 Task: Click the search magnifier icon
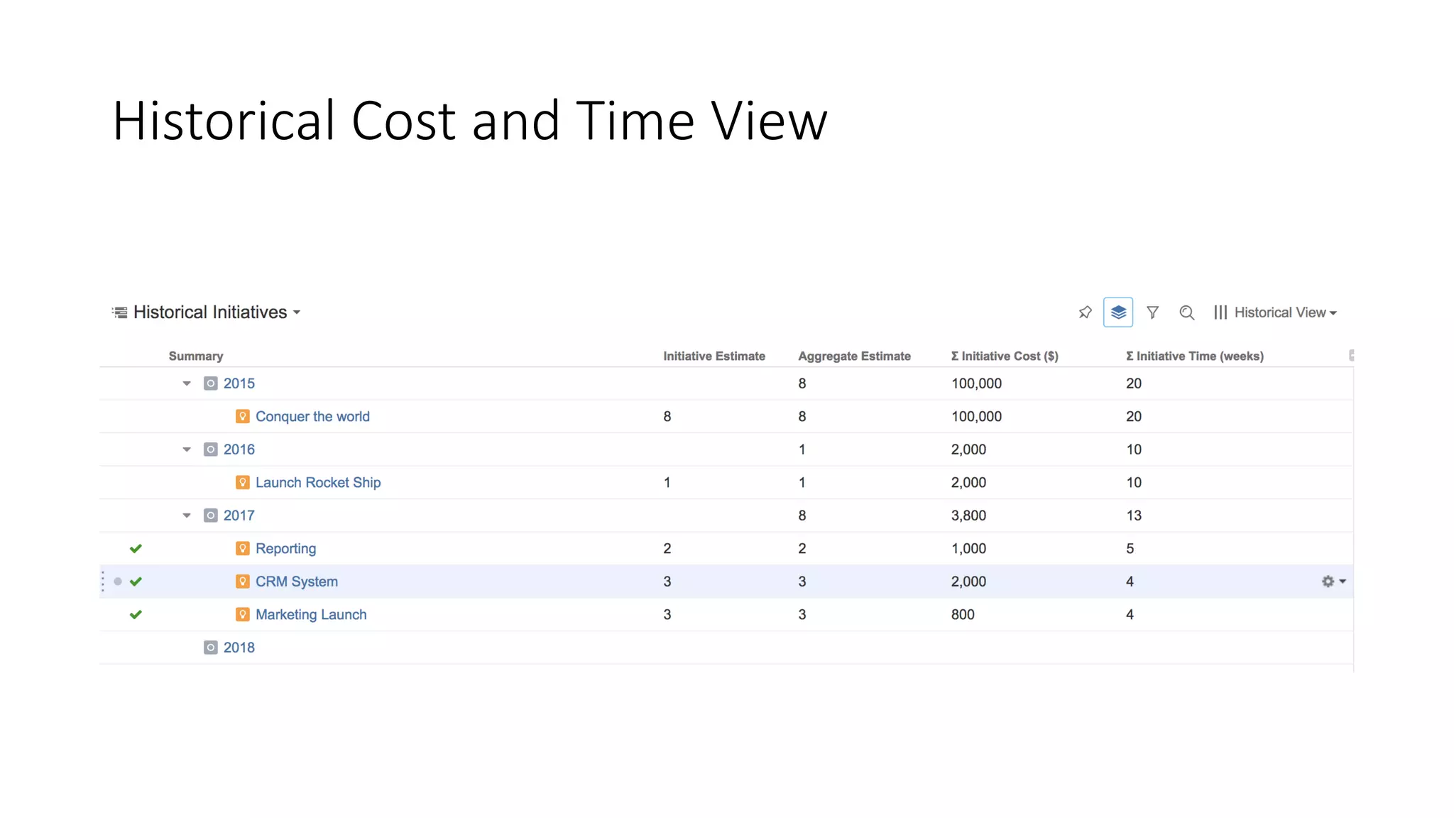point(1186,312)
